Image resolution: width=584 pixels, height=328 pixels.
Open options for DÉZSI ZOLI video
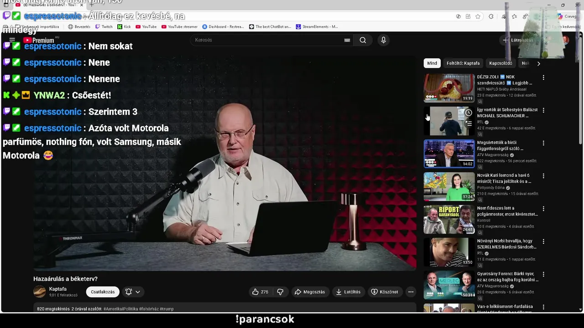pyautogui.click(x=543, y=77)
